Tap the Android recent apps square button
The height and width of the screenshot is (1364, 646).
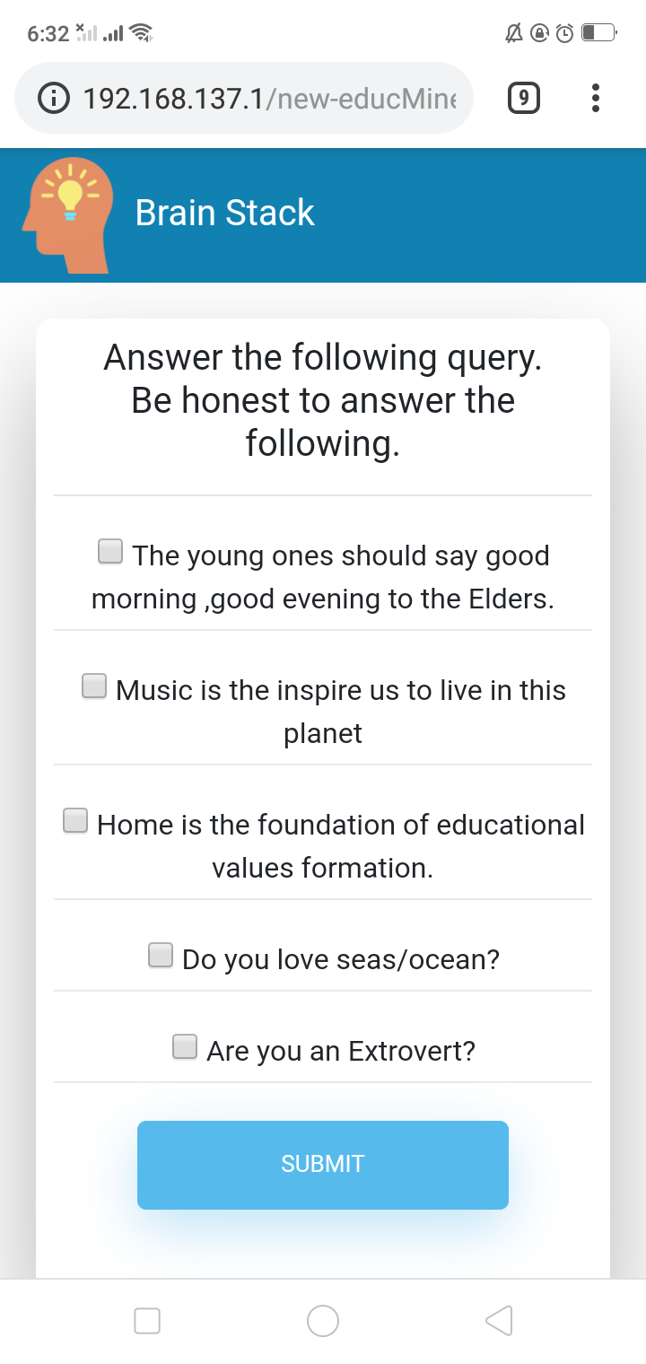coord(147,1320)
